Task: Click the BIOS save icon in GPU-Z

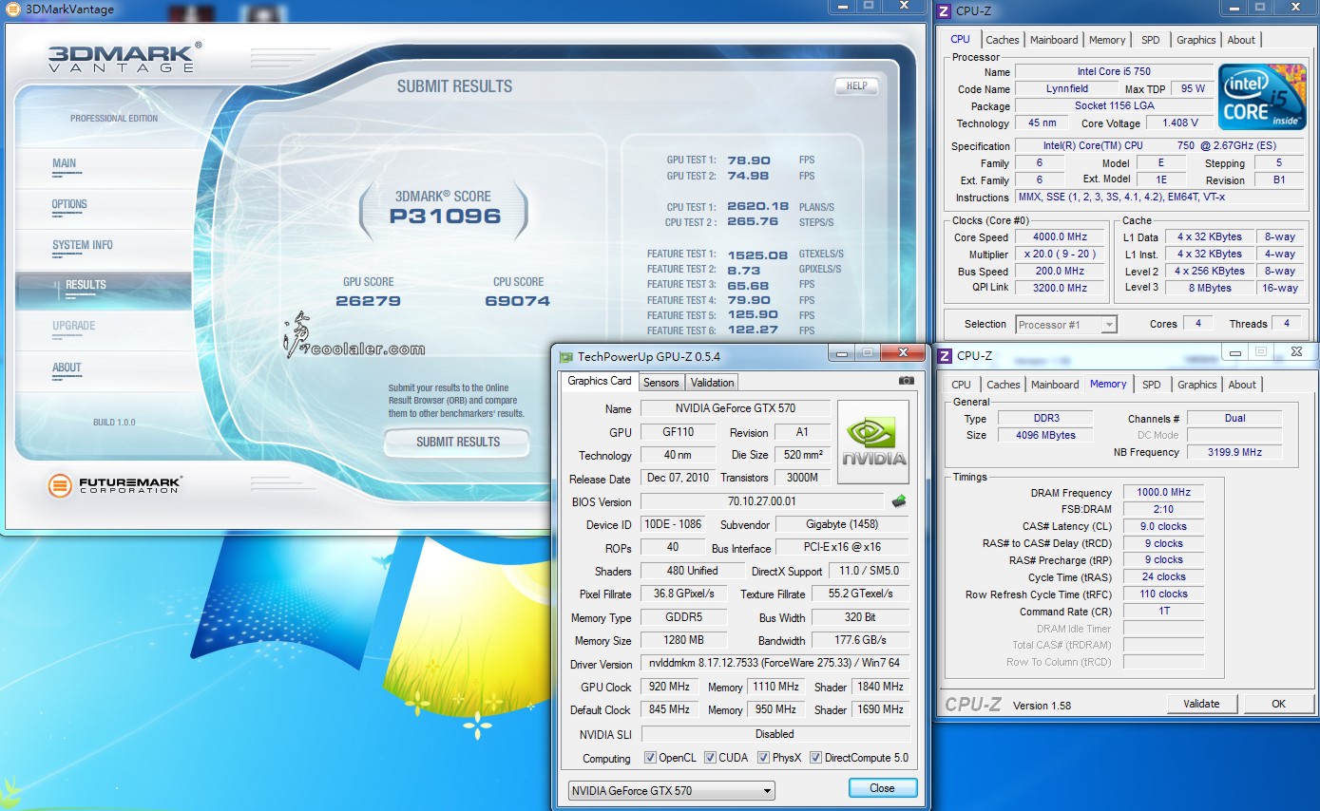Action: pyautogui.click(x=898, y=501)
